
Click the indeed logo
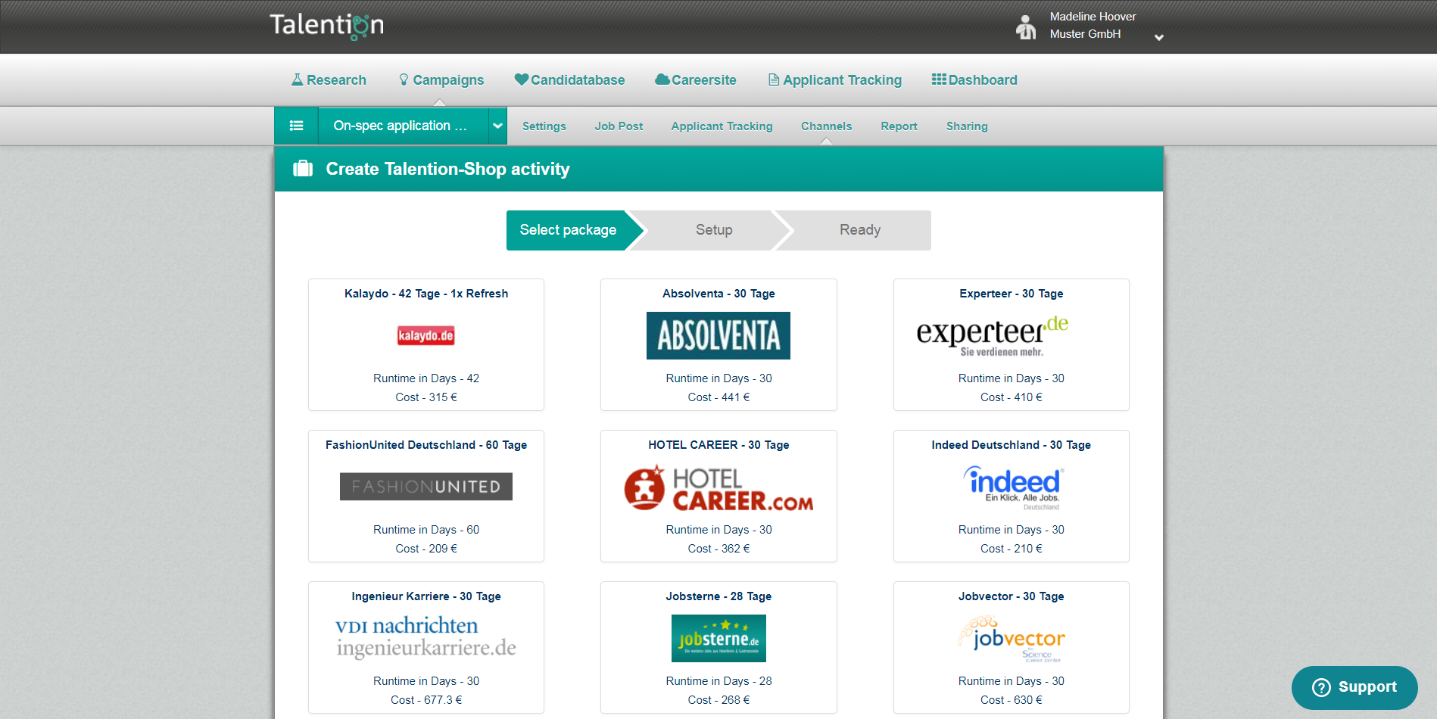pyautogui.click(x=1013, y=487)
